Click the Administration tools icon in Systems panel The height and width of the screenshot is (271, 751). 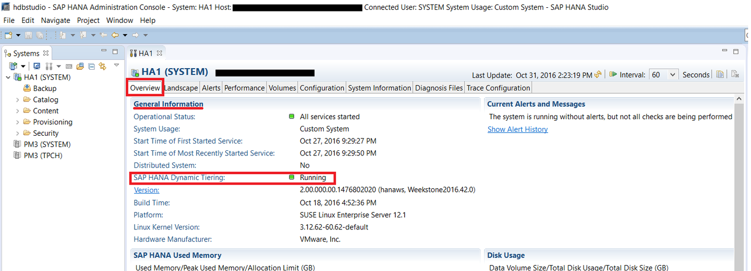tap(49, 67)
